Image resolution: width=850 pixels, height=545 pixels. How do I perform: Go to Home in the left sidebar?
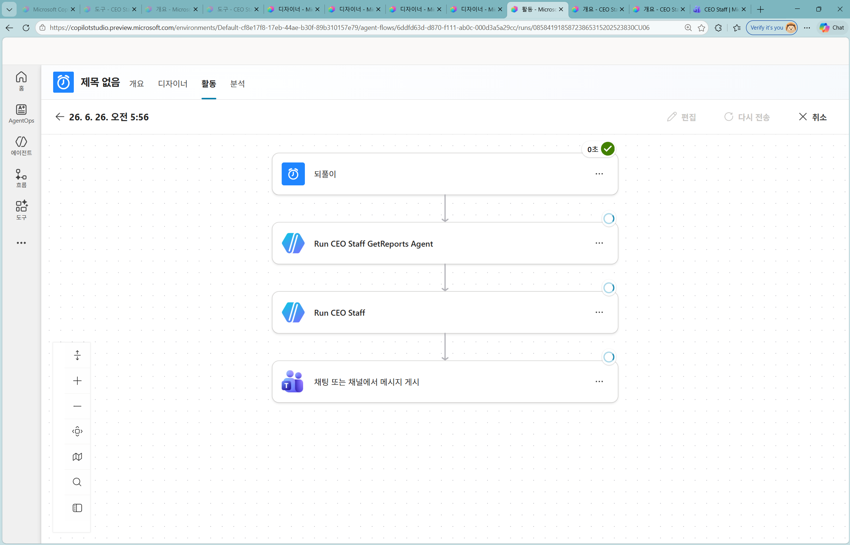21,81
